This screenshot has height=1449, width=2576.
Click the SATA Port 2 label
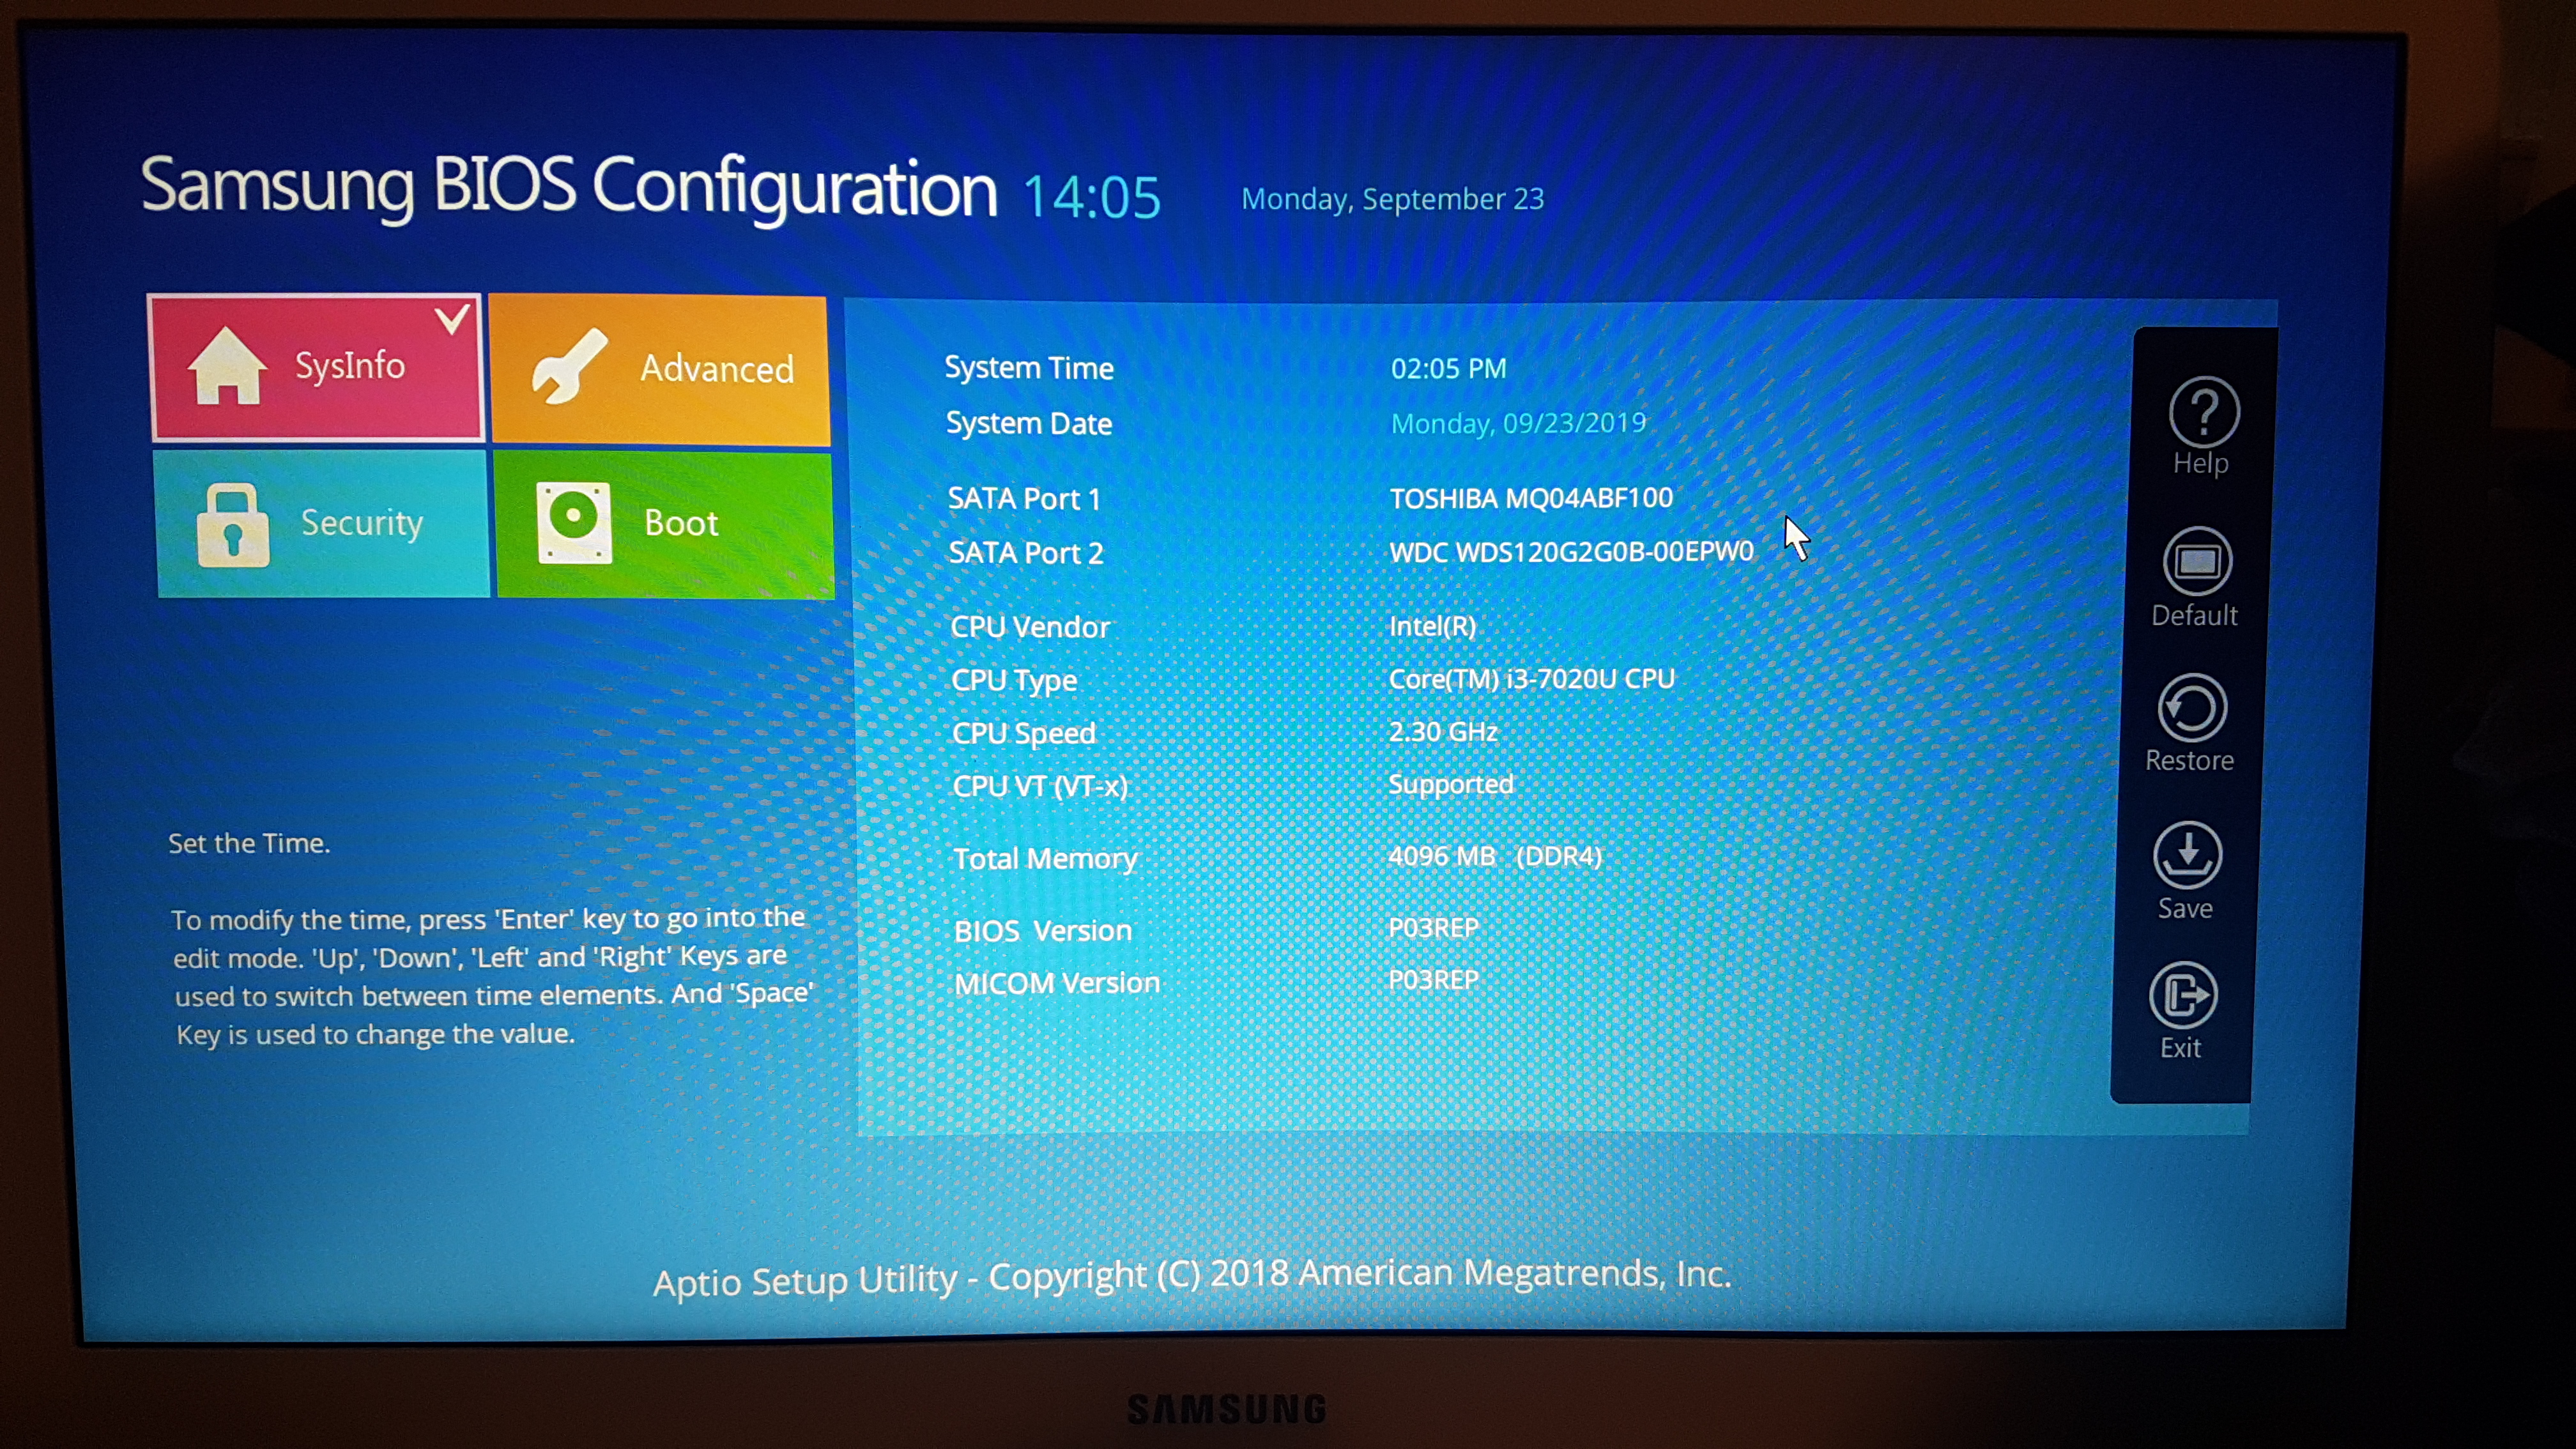pyautogui.click(x=1026, y=553)
